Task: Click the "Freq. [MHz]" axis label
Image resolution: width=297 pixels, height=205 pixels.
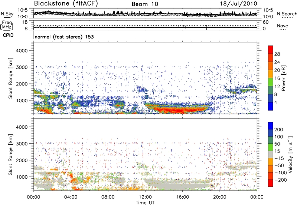Action: pos(7,25)
